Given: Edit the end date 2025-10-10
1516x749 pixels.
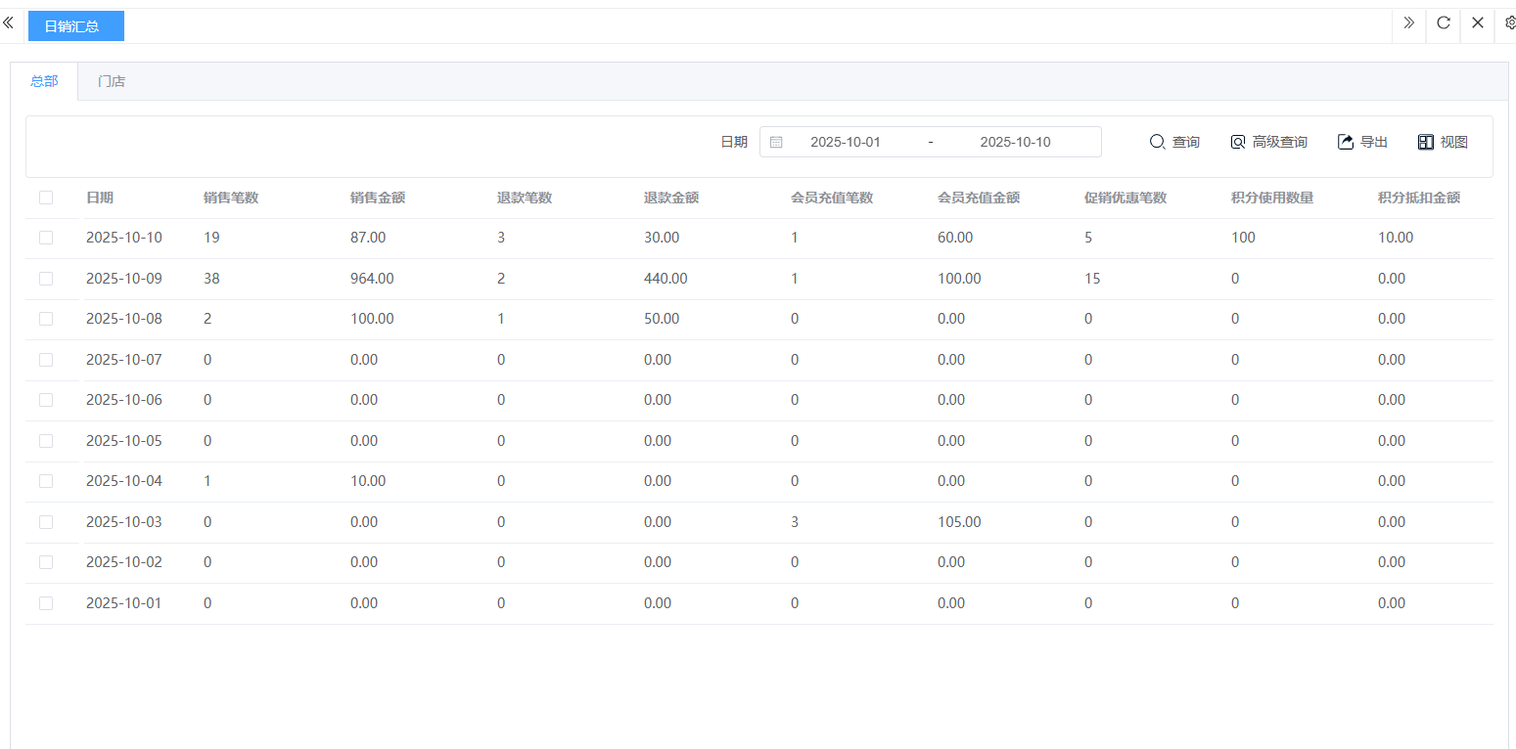Looking at the screenshot, I should pyautogui.click(x=1015, y=142).
